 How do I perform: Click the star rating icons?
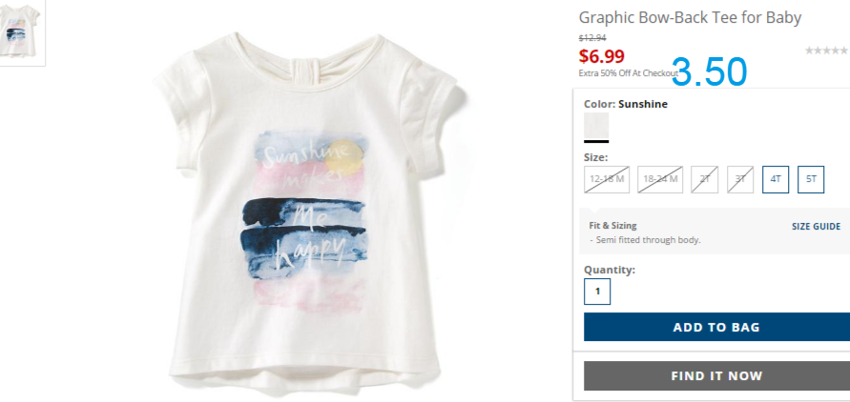coord(827,50)
